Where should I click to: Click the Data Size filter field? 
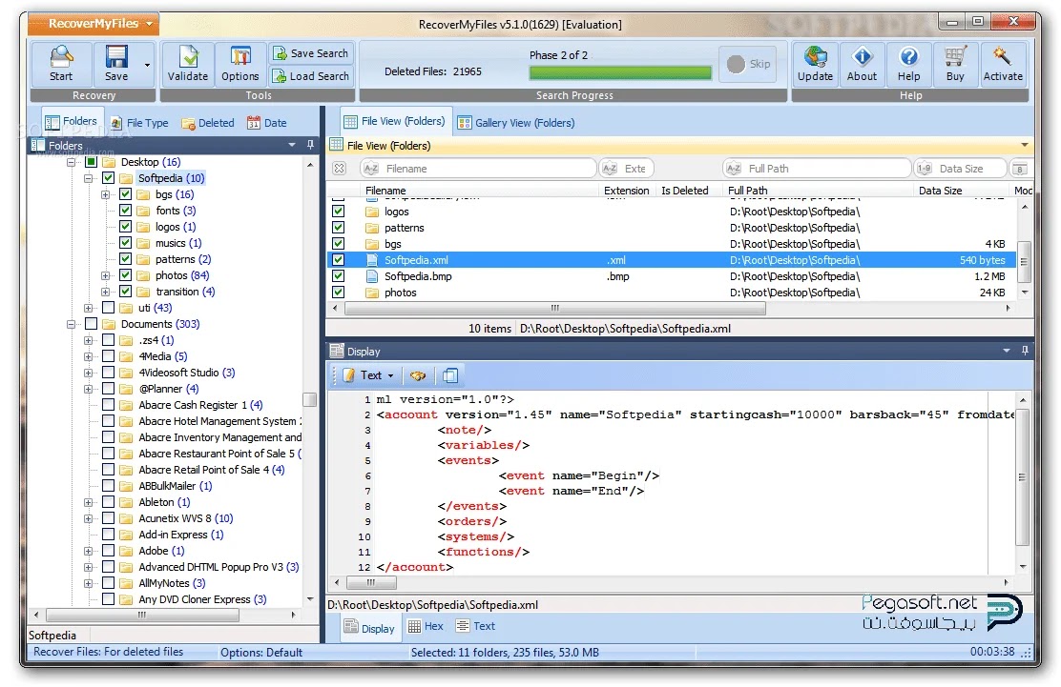coord(960,169)
